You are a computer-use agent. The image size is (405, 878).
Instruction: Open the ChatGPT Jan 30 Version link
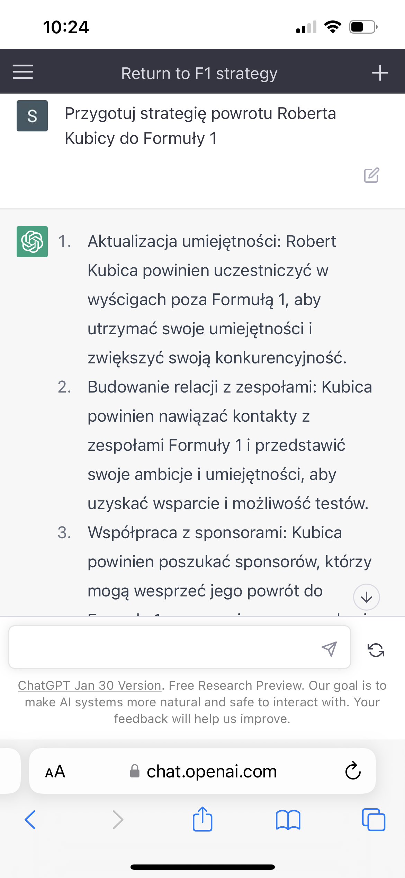90,686
